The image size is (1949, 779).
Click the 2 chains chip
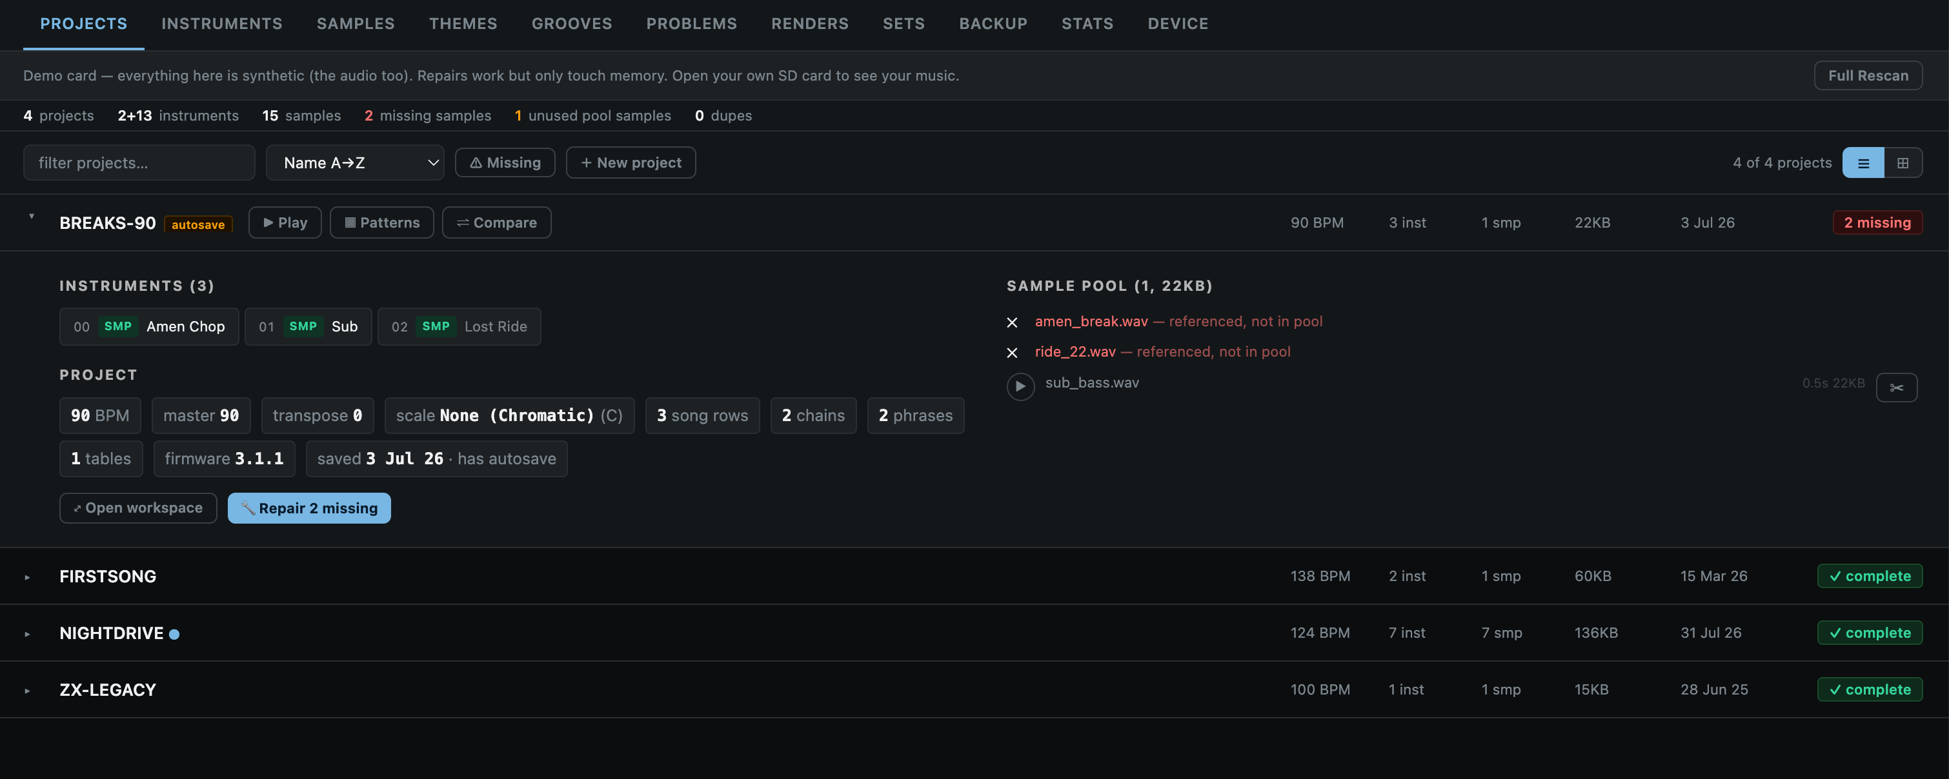[x=813, y=416]
